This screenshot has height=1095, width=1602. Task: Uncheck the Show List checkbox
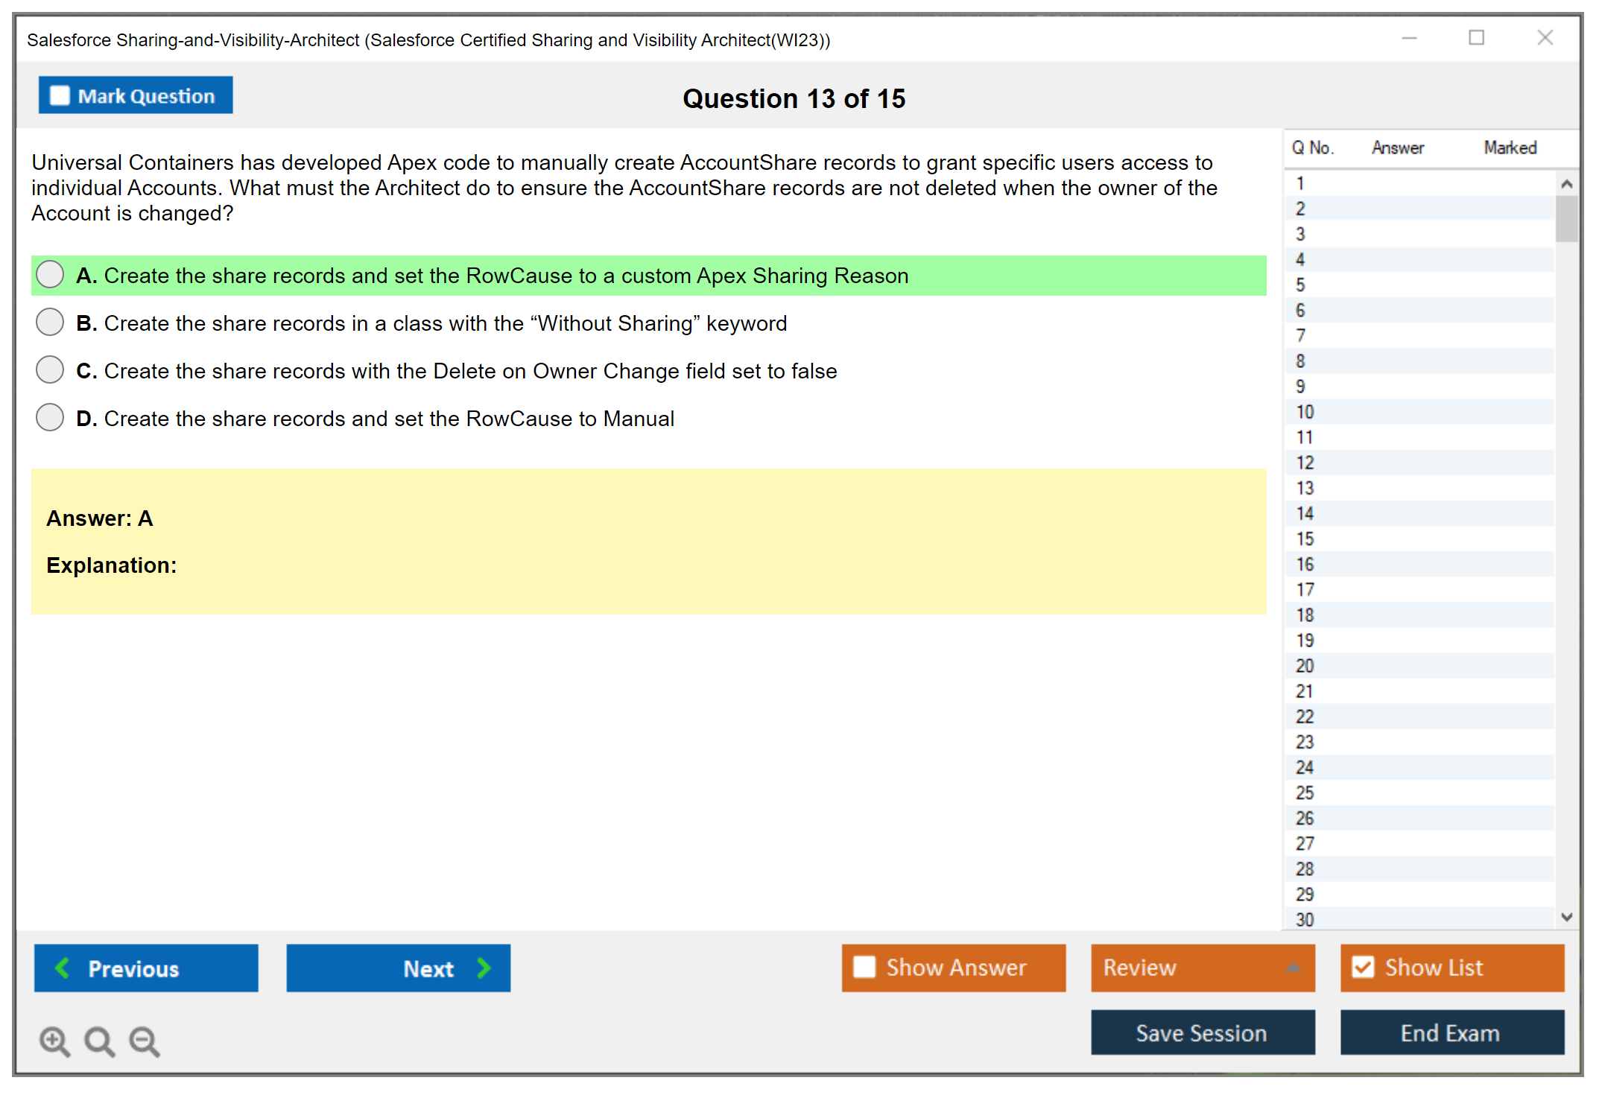click(x=1363, y=967)
